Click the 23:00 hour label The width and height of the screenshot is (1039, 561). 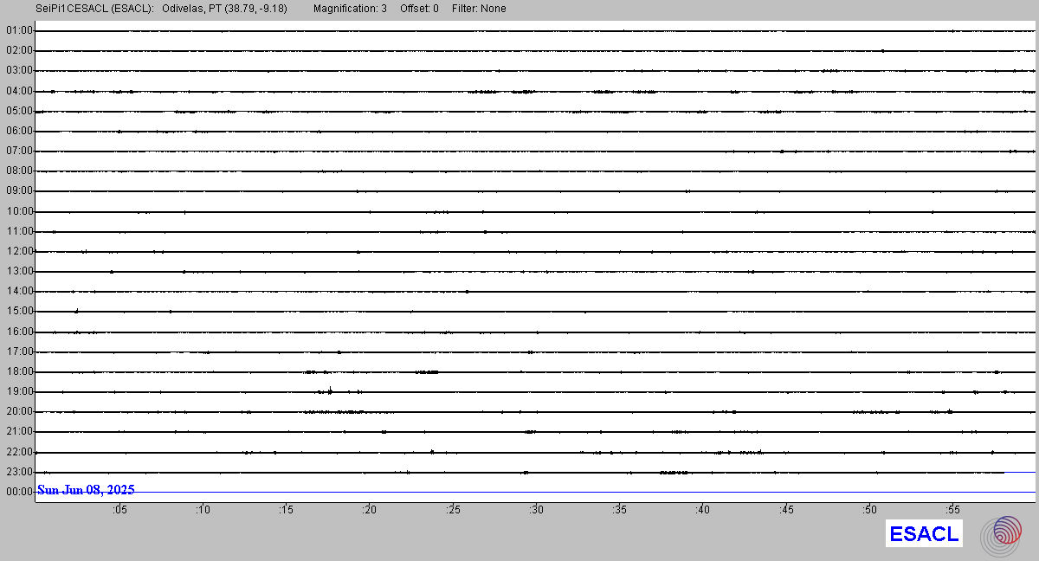click(19, 472)
